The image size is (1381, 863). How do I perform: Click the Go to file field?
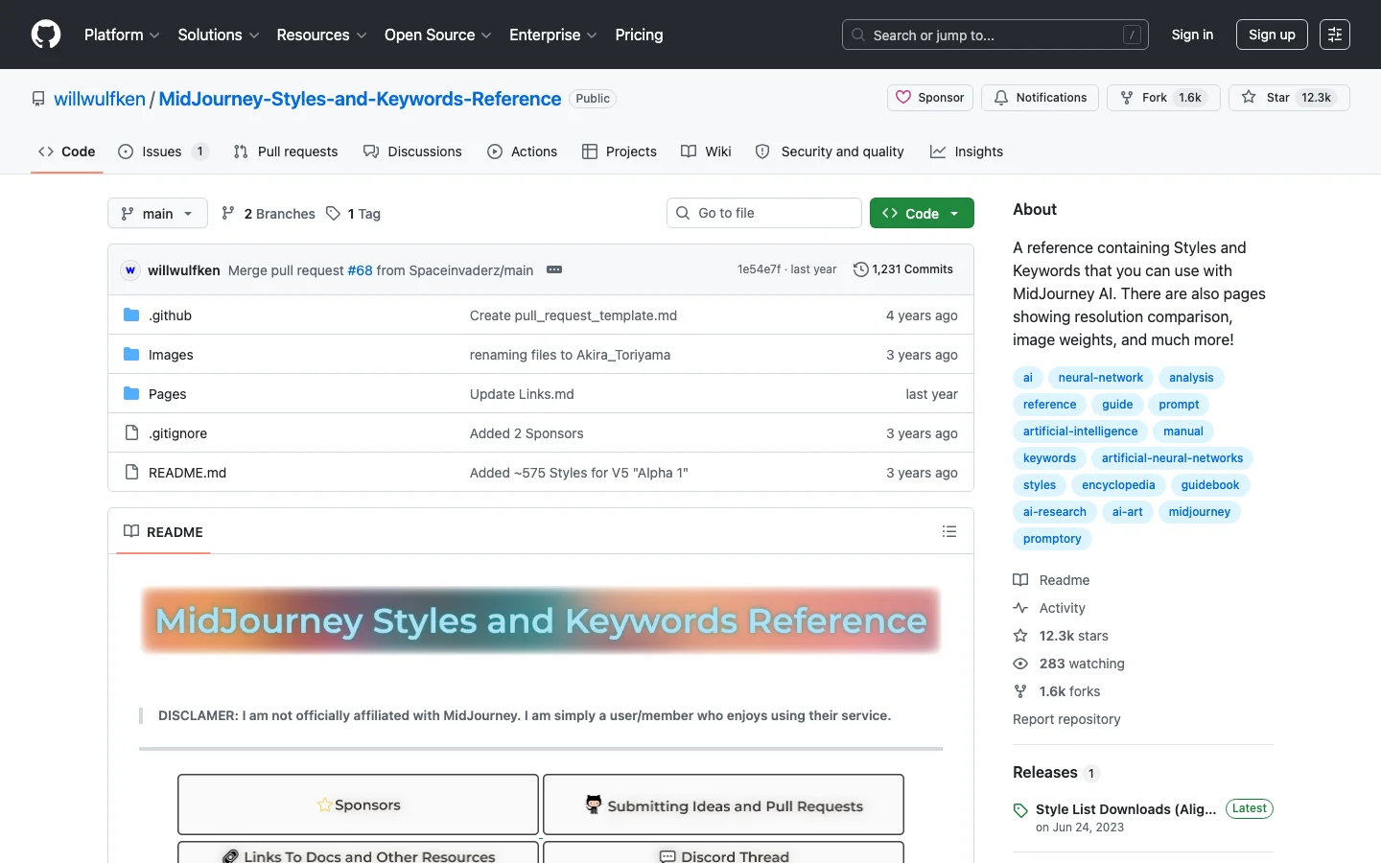(764, 213)
